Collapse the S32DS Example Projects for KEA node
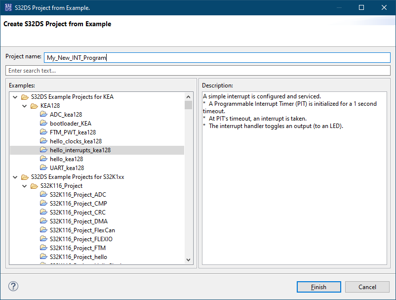396x300 pixels. [x=15, y=97]
